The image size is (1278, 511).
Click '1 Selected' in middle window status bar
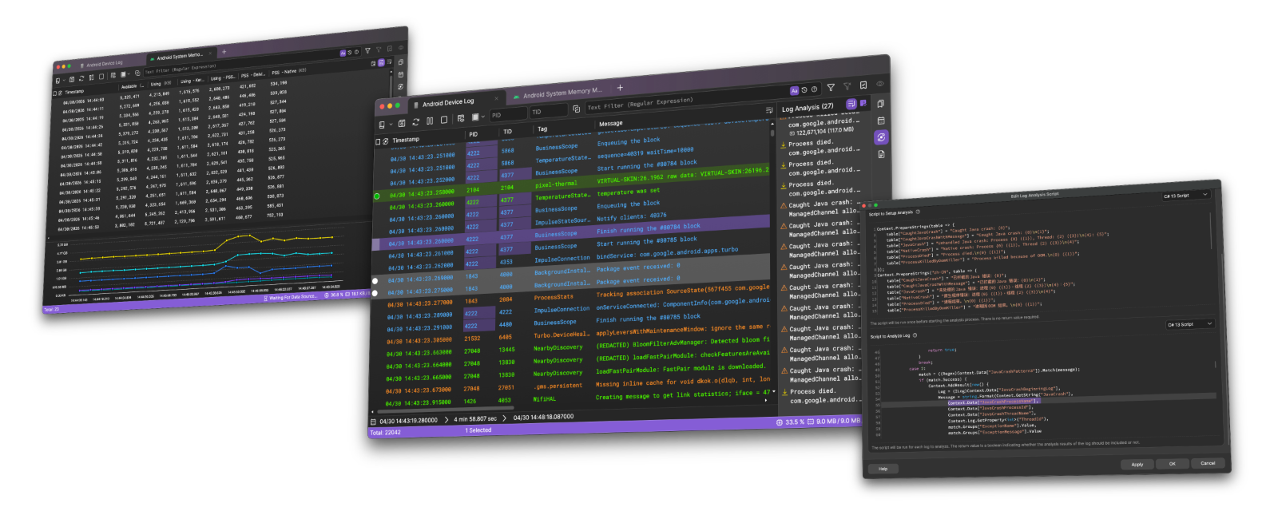[x=478, y=430]
